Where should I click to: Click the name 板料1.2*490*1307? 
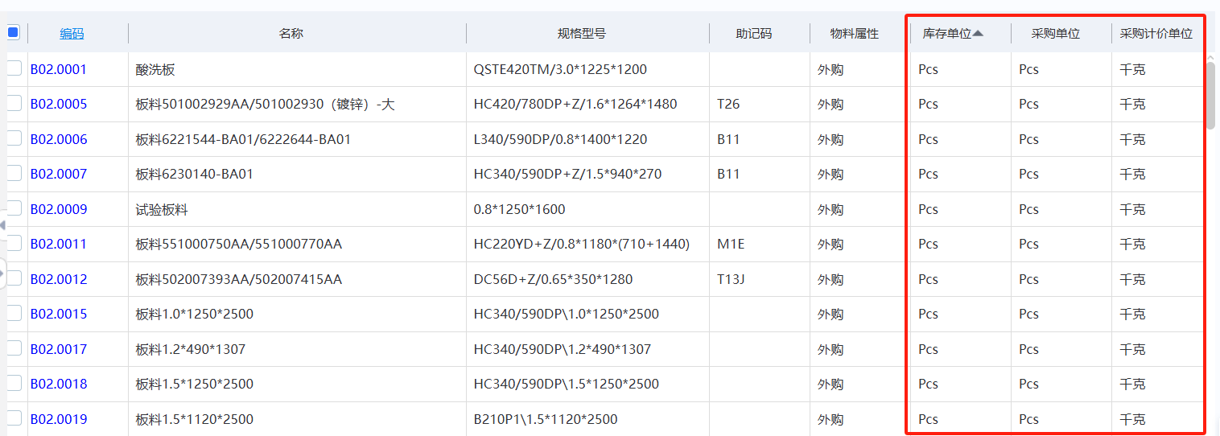[x=191, y=349]
